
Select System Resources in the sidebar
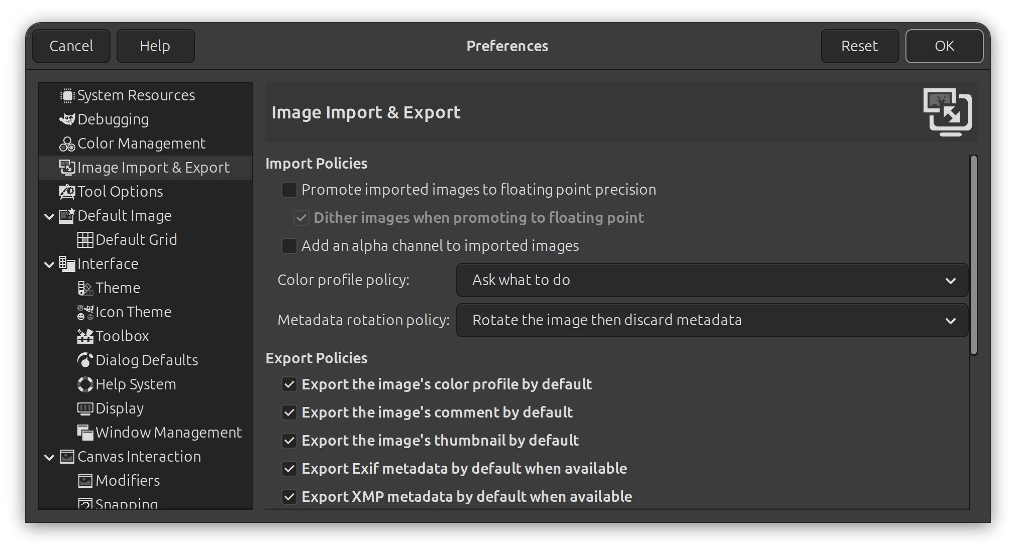146,95
